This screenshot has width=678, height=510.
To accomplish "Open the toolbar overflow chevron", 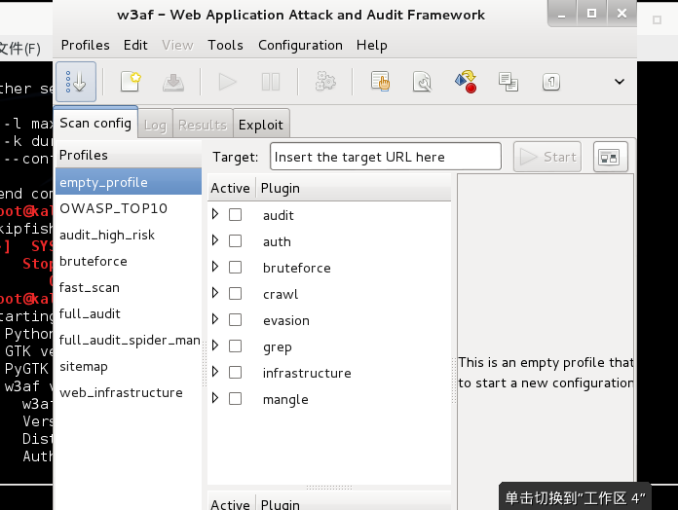I will point(620,82).
